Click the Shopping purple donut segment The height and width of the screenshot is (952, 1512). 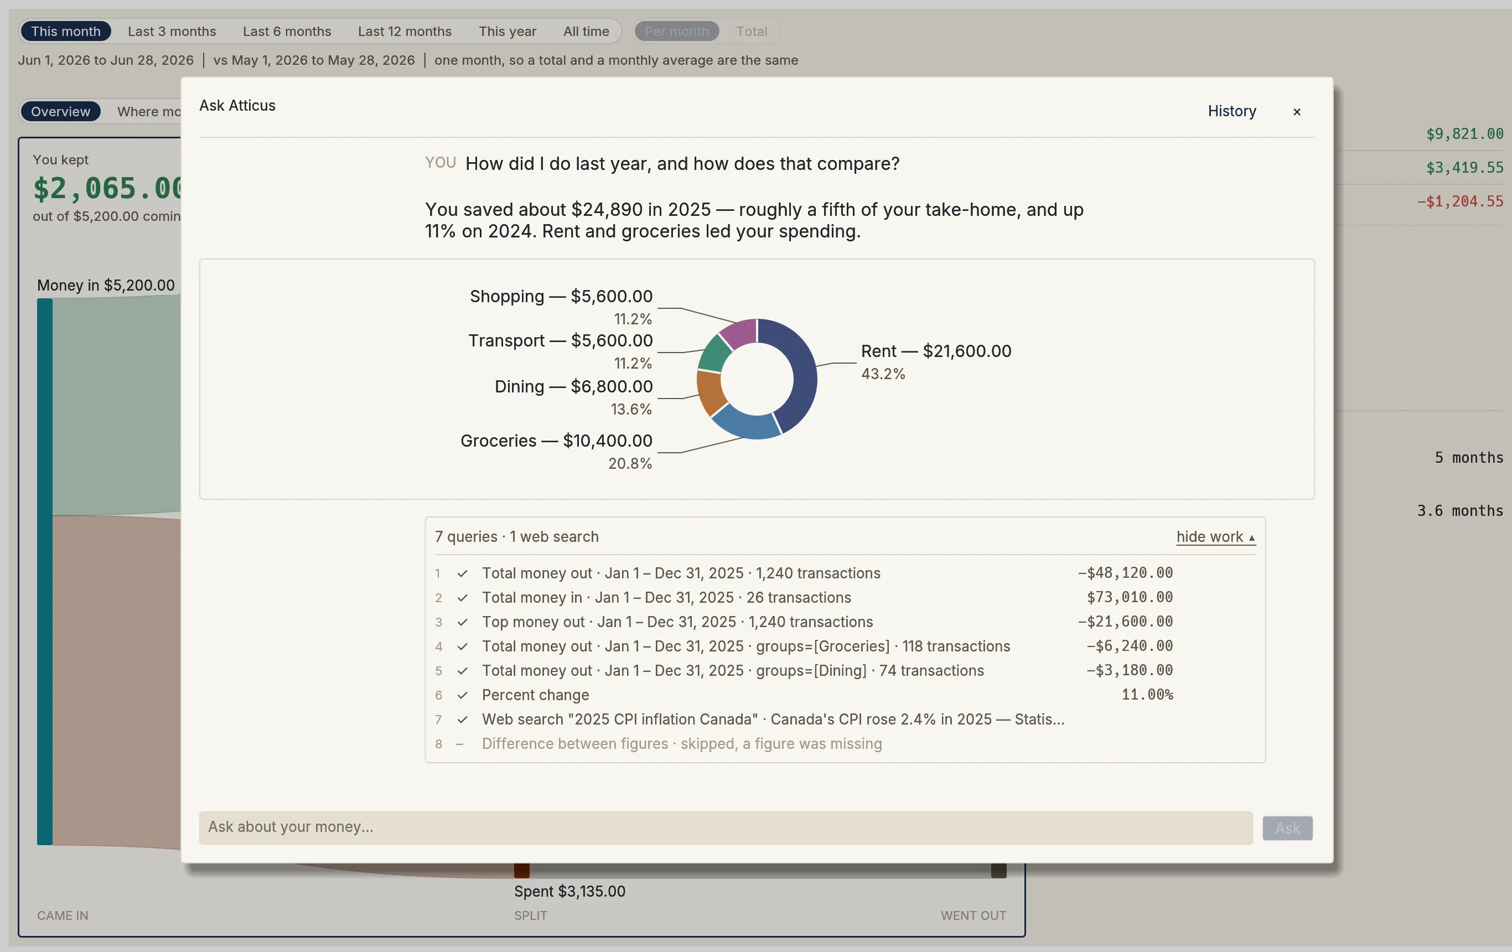(740, 332)
